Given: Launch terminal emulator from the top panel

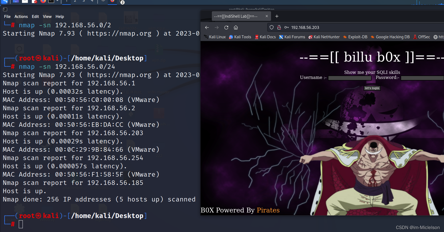Looking at the screenshot, I should click(x=51, y=1).
